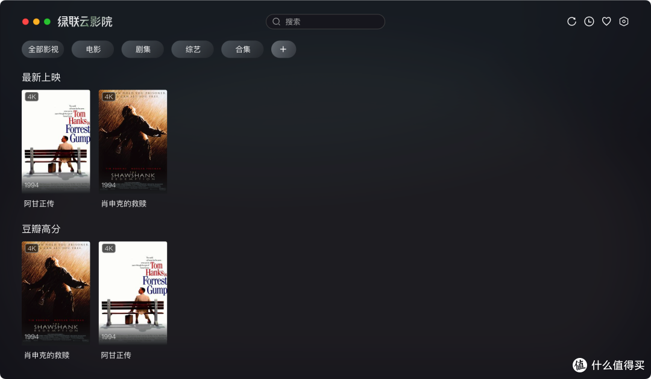The image size is (651, 379).
Task: Switch to the 合集 tab
Action: coord(242,49)
